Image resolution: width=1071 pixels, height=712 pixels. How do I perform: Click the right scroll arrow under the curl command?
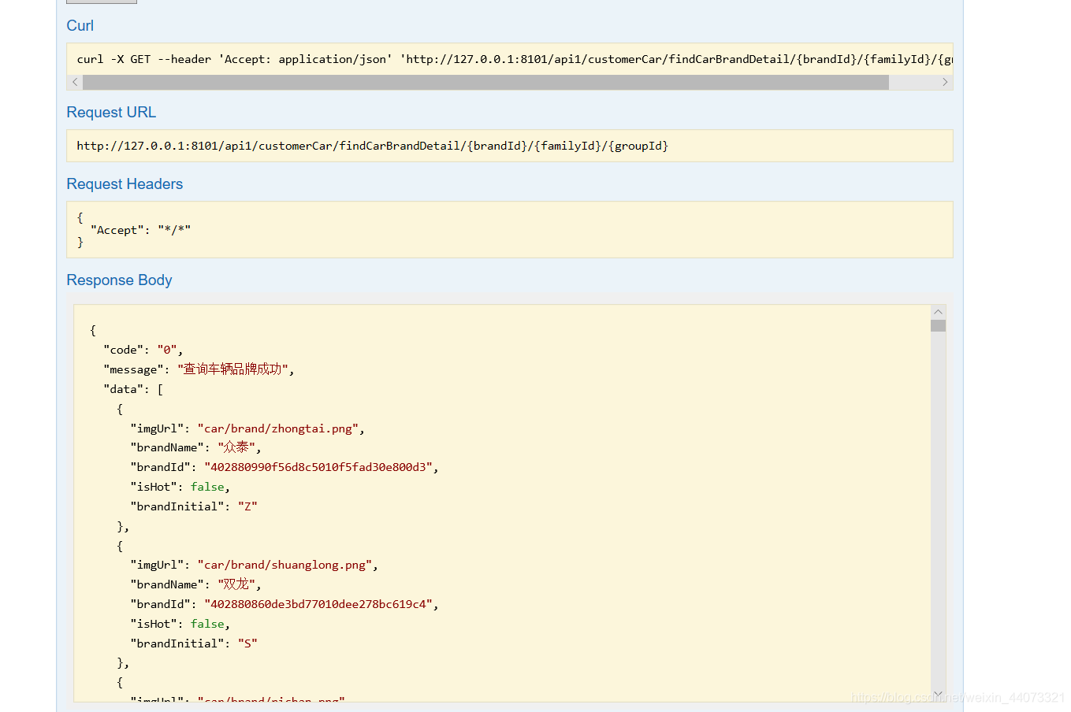point(945,82)
